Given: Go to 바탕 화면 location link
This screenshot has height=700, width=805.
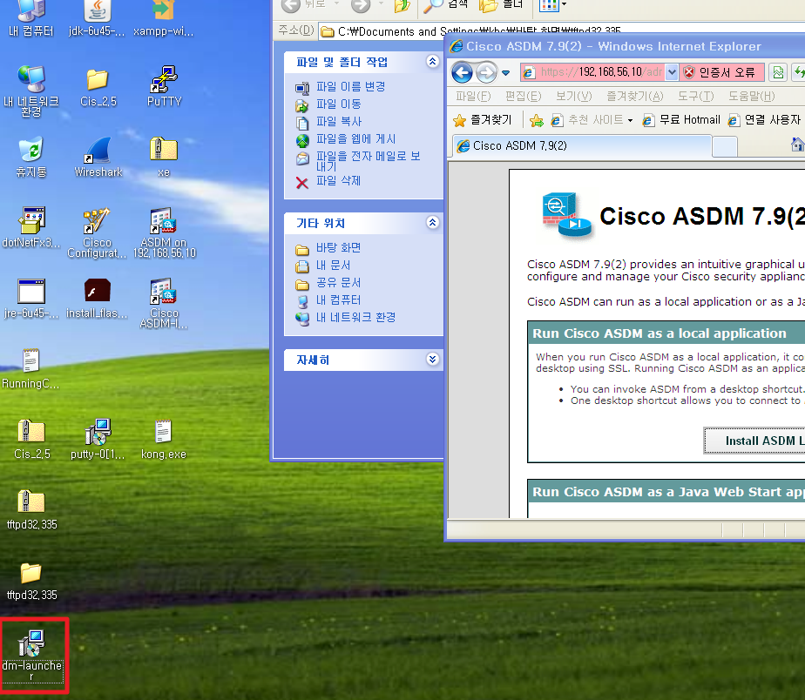Looking at the screenshot, I should 338,248.
